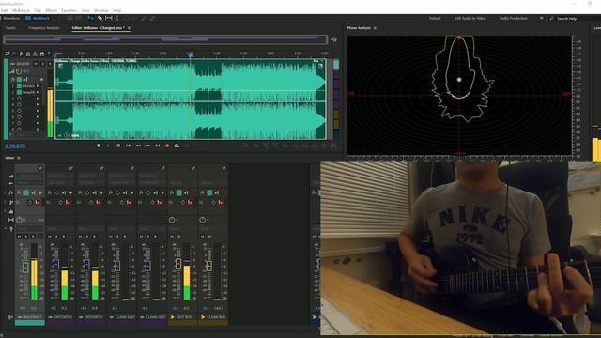601x338 pixels.
Task: Show Effects controls in editor tracks
Action: (x=14, y=54)
